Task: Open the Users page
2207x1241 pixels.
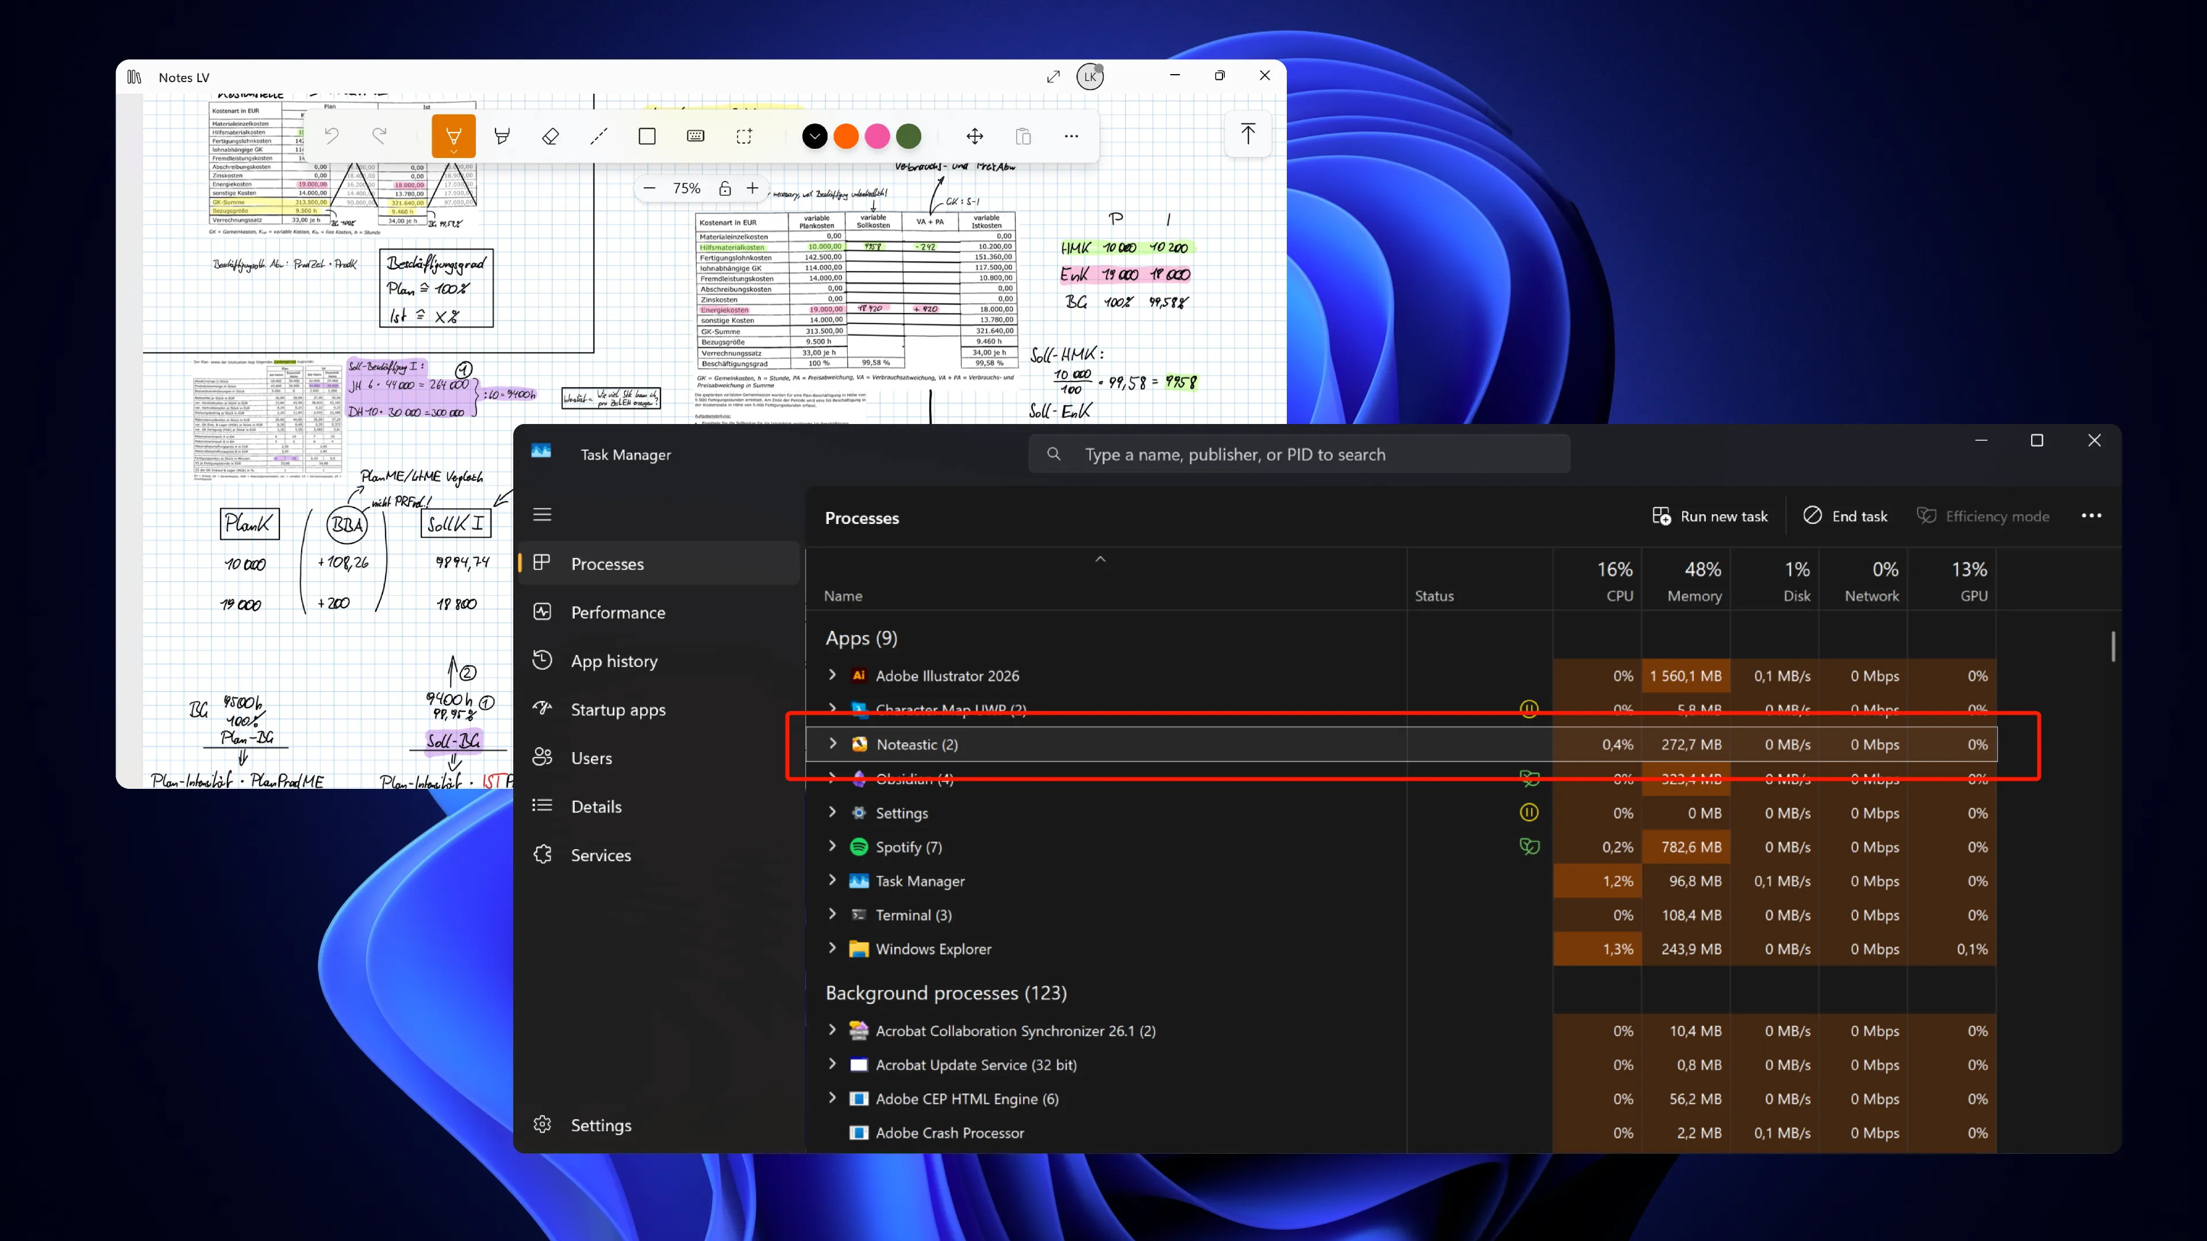Action: (x=659, y=758)
